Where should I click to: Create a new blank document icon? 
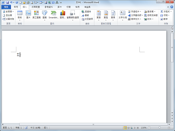(x=21, y=2)
